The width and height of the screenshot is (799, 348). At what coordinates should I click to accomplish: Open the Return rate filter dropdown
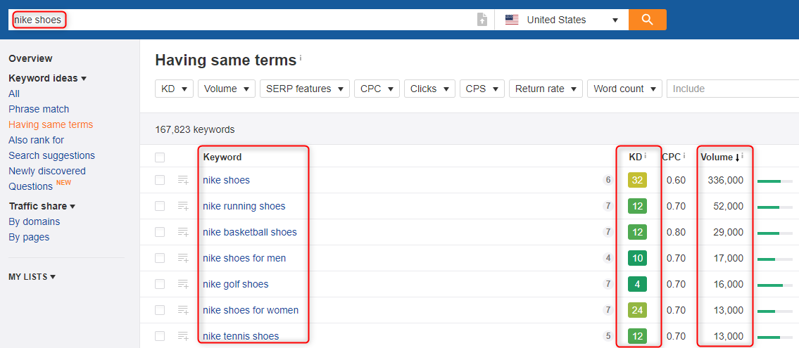tap(546, 89)
